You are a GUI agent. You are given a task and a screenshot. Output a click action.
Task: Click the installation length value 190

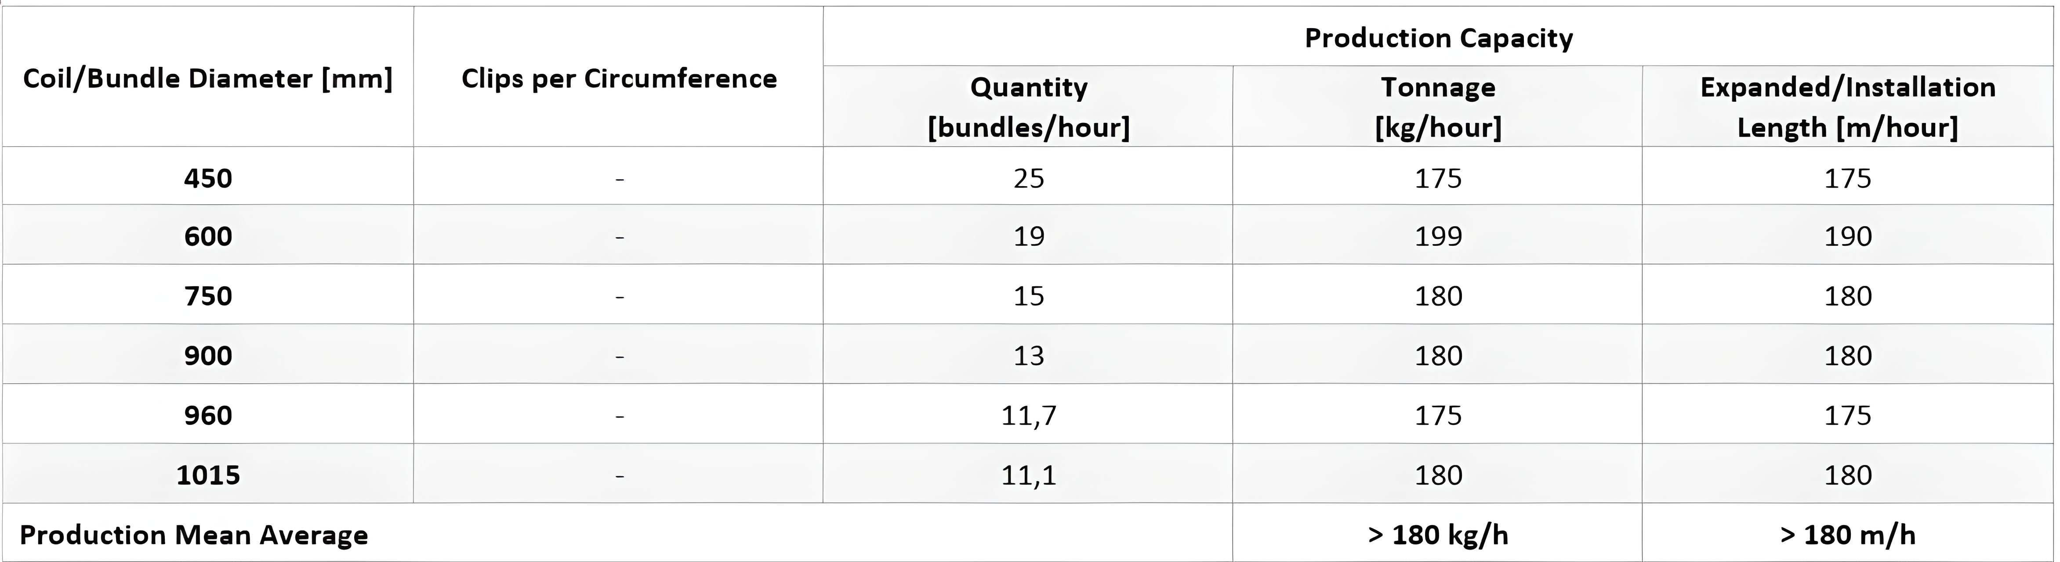tap(1847, 237)
